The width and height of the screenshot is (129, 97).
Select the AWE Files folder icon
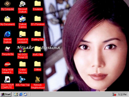click(38, 49)
